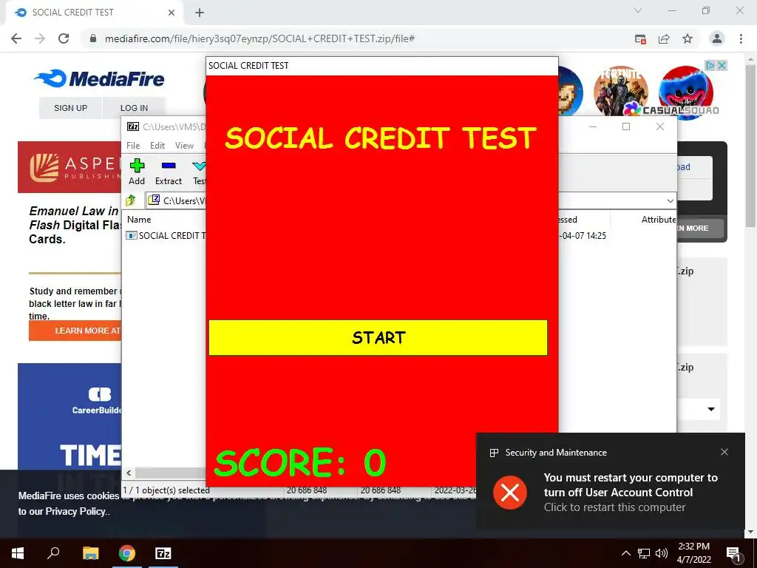Show hidden system tray icons
This screenshot has height=568, width=757.
[x=625, y=553]
